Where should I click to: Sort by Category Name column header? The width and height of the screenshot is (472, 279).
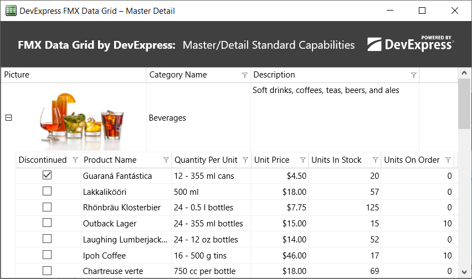click(x=198, y=75)
